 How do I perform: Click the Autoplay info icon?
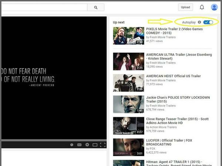pos(199,23)
